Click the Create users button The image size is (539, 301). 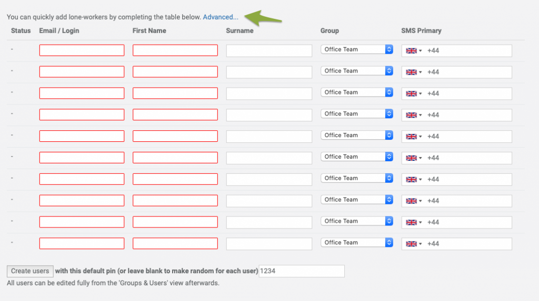coord(30,271)
